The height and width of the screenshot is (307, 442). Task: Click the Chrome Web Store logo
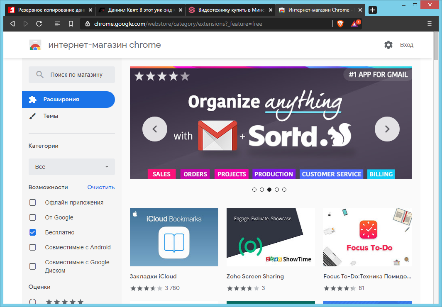click(x=35, y=45)
